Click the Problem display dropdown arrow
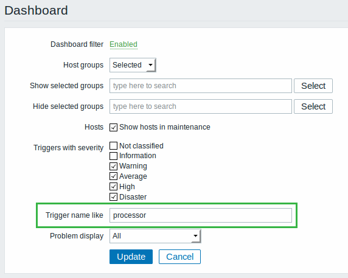Screen dimensions: 348x278 pyautogui.click(x=195, y=236)
